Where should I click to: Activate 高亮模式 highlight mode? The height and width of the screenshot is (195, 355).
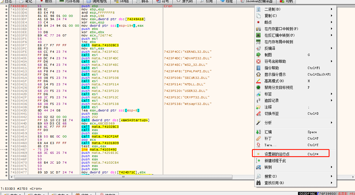click(x=296, y=81)
